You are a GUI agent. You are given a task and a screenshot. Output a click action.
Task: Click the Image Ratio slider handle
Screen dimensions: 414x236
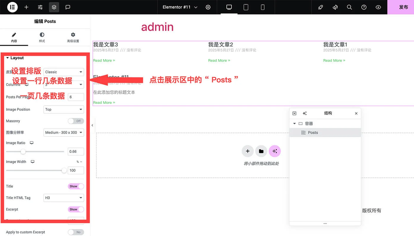click(x=23, y=152)
